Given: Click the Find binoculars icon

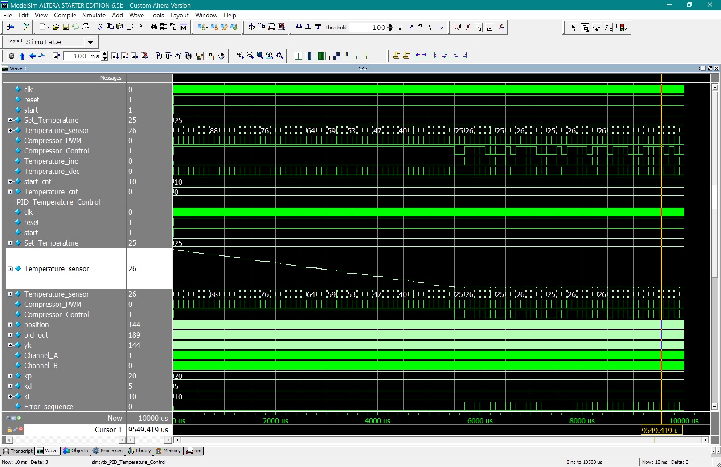Looking at the screenshot, I should click(154, 27).
